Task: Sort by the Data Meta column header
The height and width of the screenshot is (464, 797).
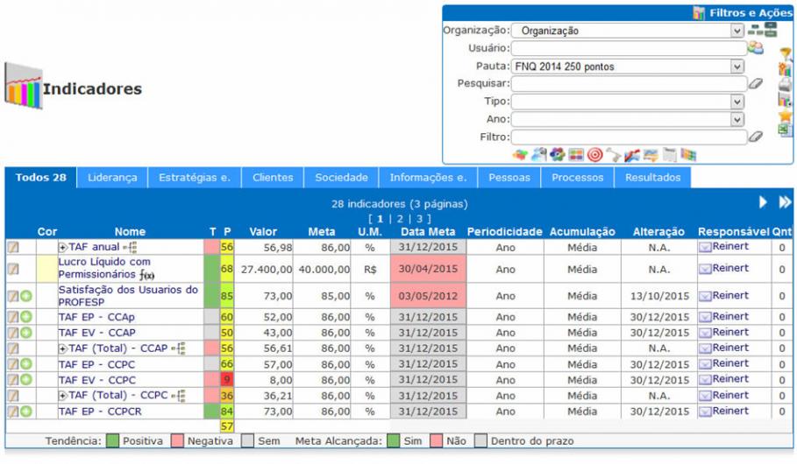Action: [428, 232]
